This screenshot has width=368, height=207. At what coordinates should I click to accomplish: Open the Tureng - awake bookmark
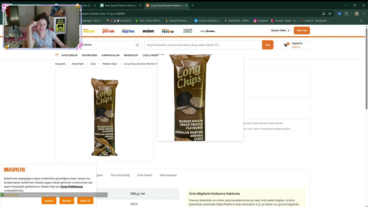(x=284, y=21)
